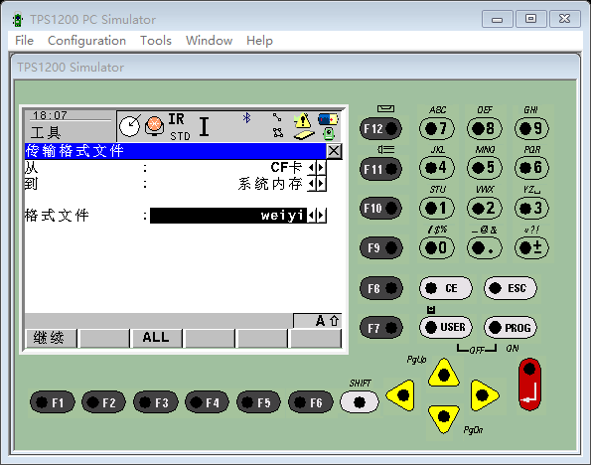Click the F1 key below the screen

pyautogui.click(x=52, y=402)
